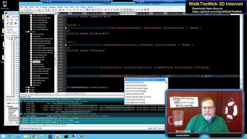Open PowerShell from the taskbar
Image resolution: width=247 pixels, height=139 pixels.
pyautogui.click(x=18, y=136)
